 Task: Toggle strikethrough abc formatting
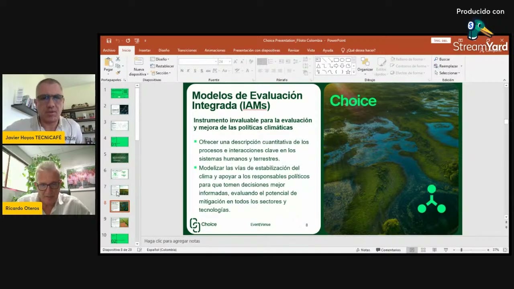[x=208, y=71]
